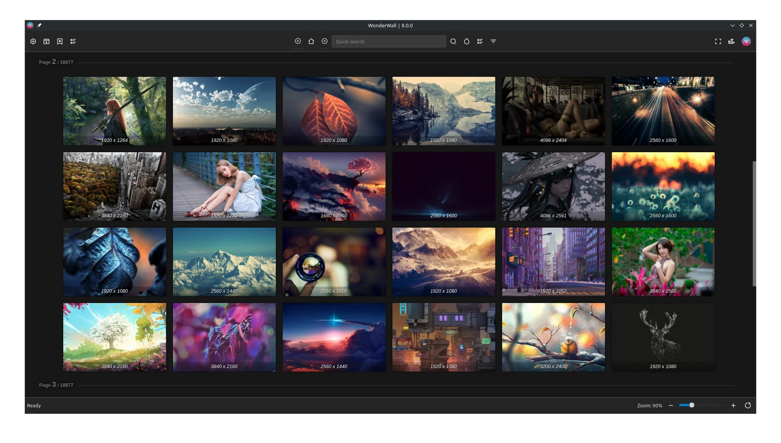Go to next page arrow

click(x=325, y=41)
